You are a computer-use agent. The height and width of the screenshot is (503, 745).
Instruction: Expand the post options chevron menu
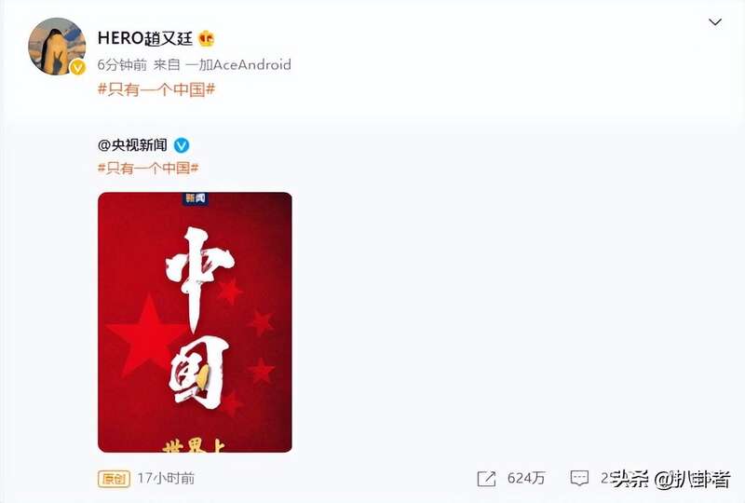point(715,21)
